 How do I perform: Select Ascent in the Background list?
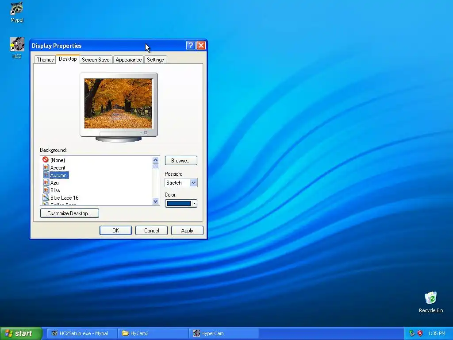[x=58, y=167]
